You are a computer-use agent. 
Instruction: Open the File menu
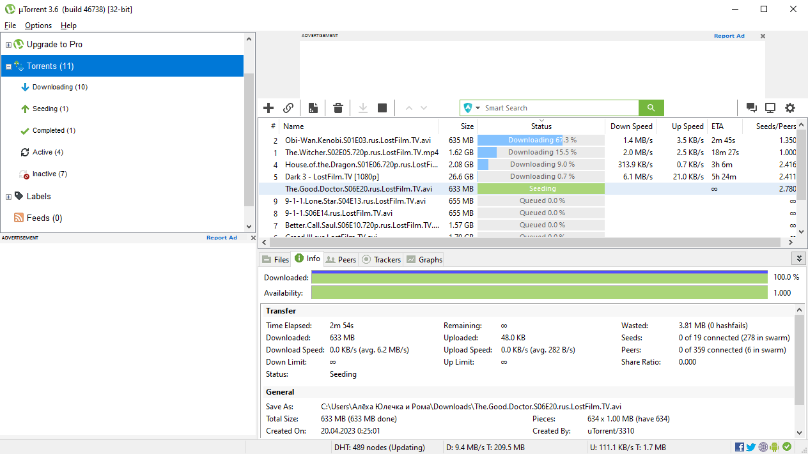click(10, 26)
